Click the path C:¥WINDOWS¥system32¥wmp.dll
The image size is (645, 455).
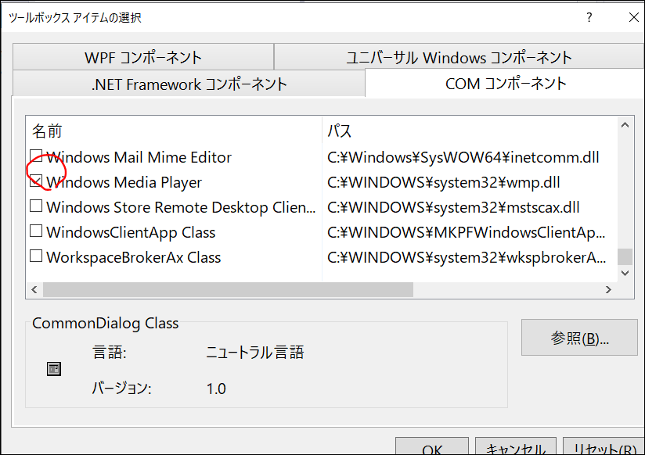[x=443, y=182]
